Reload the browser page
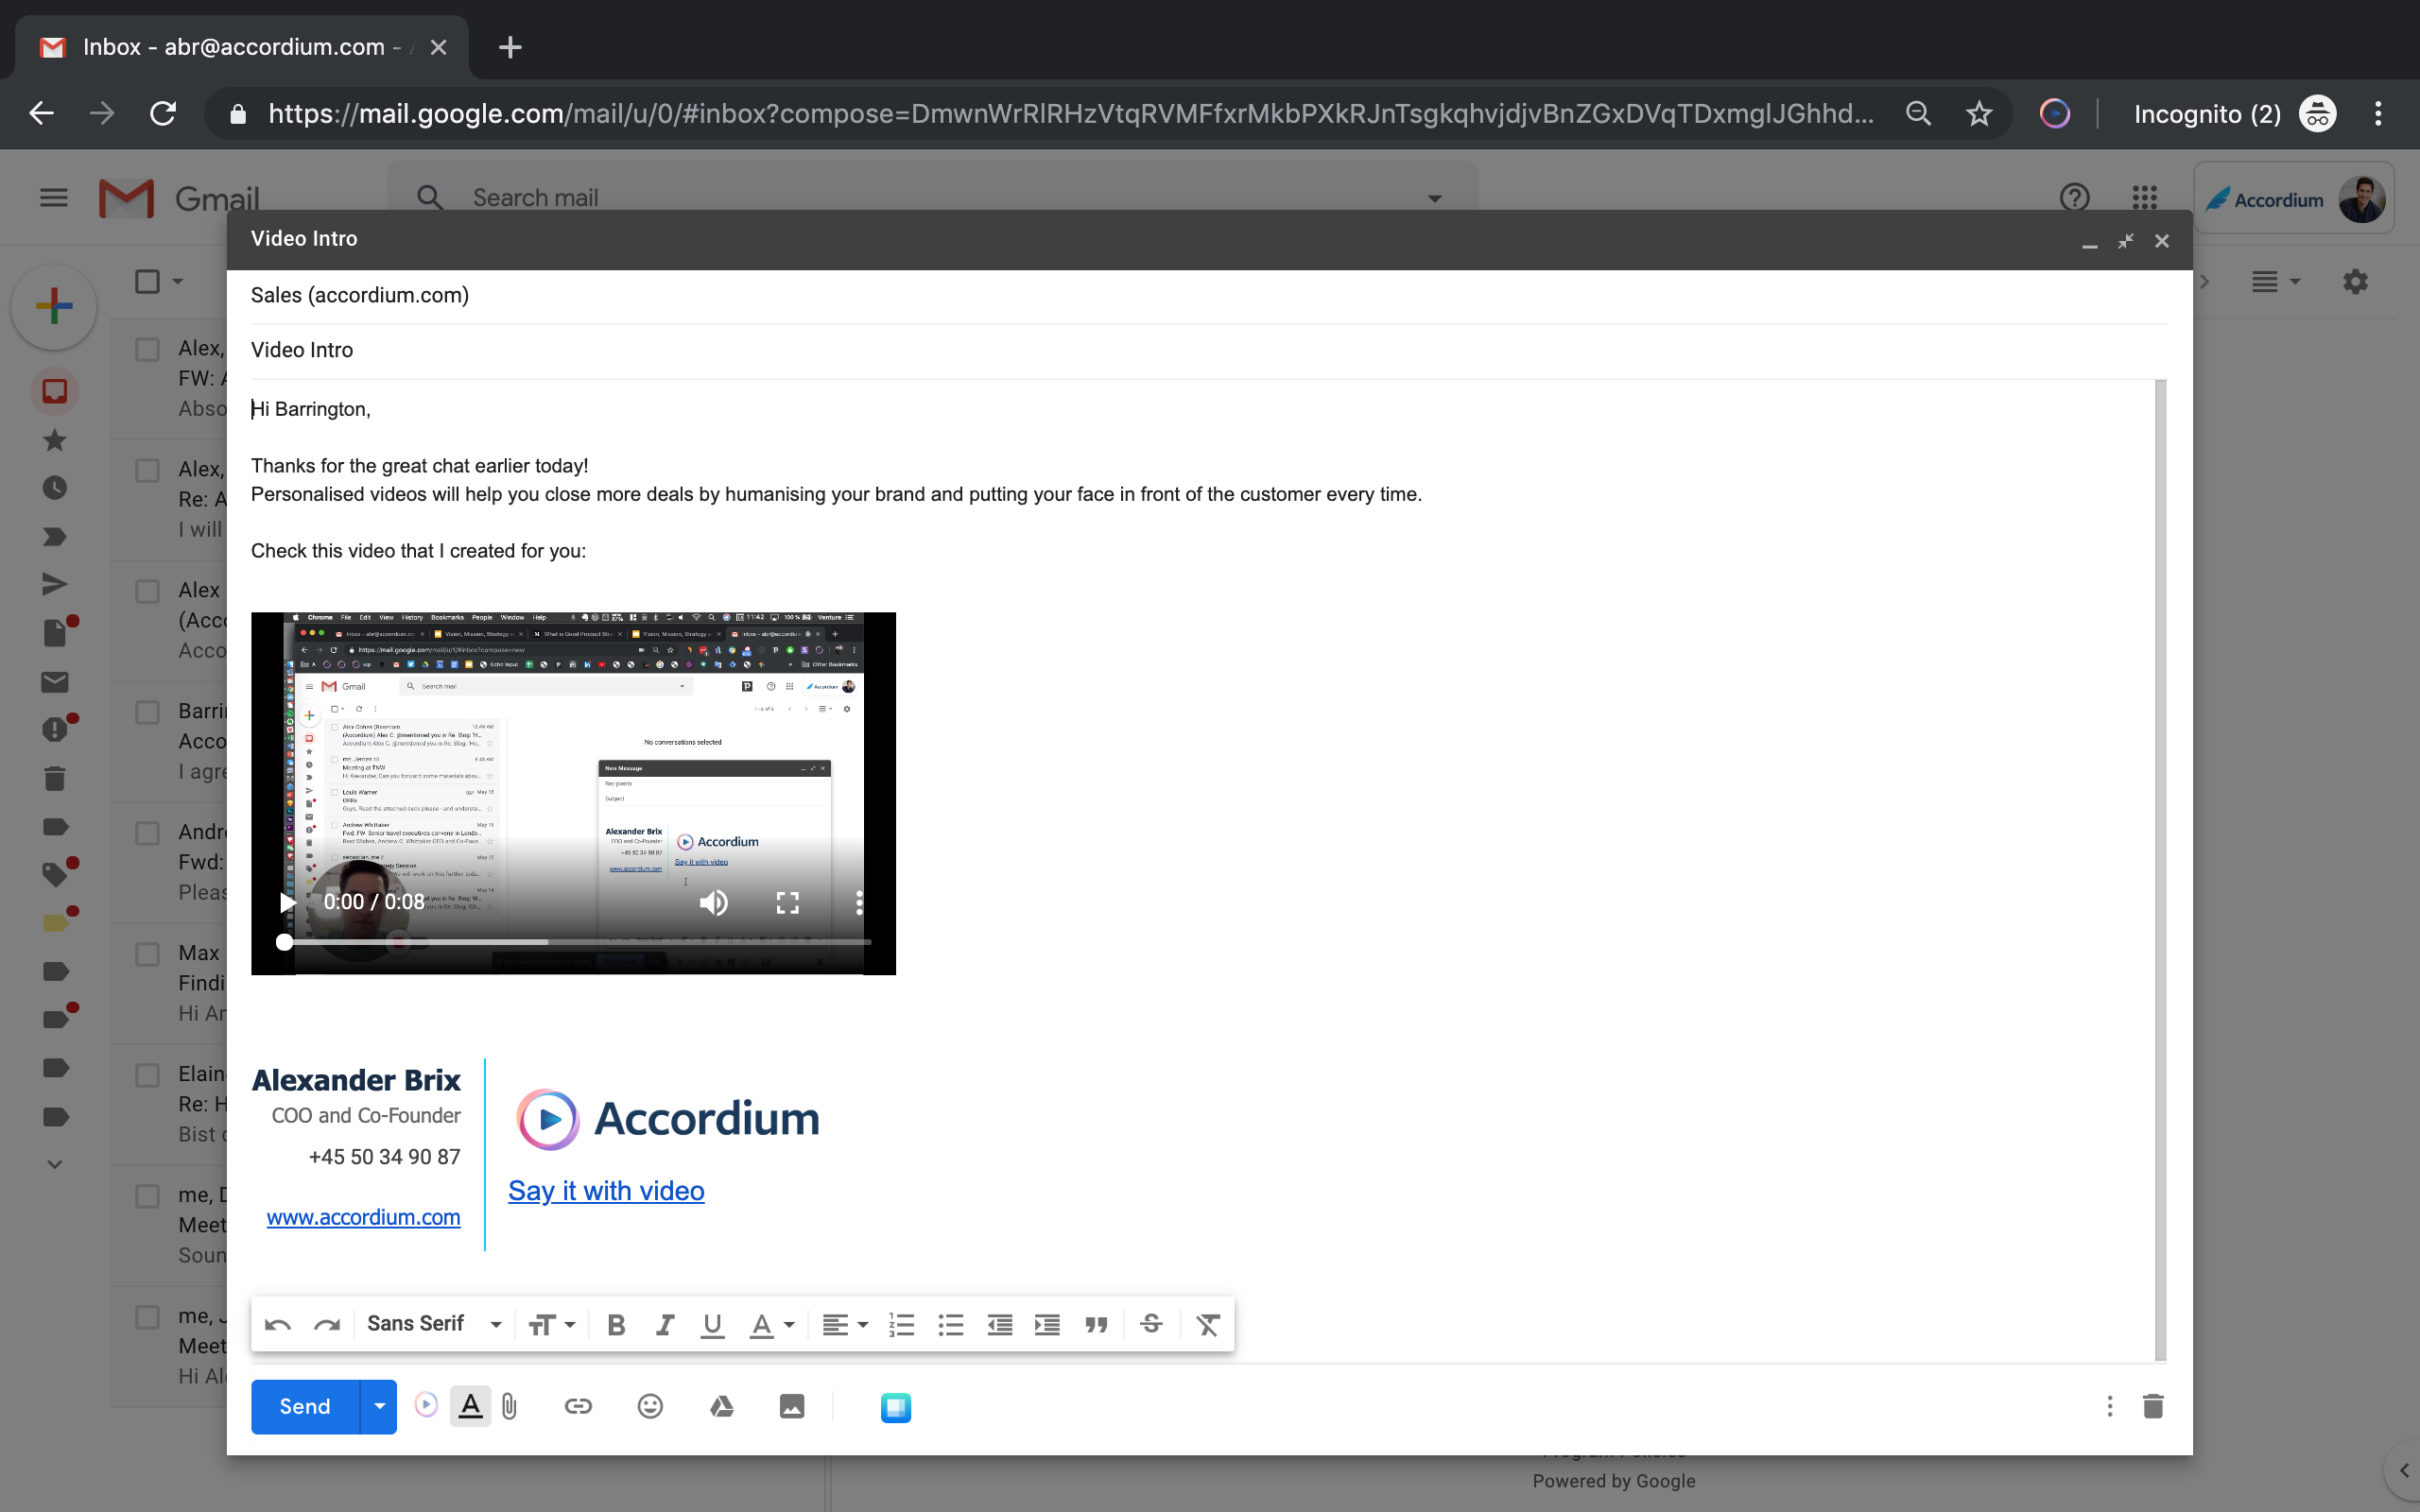This screenshot has width=2420, height=1512. (163, 114)
